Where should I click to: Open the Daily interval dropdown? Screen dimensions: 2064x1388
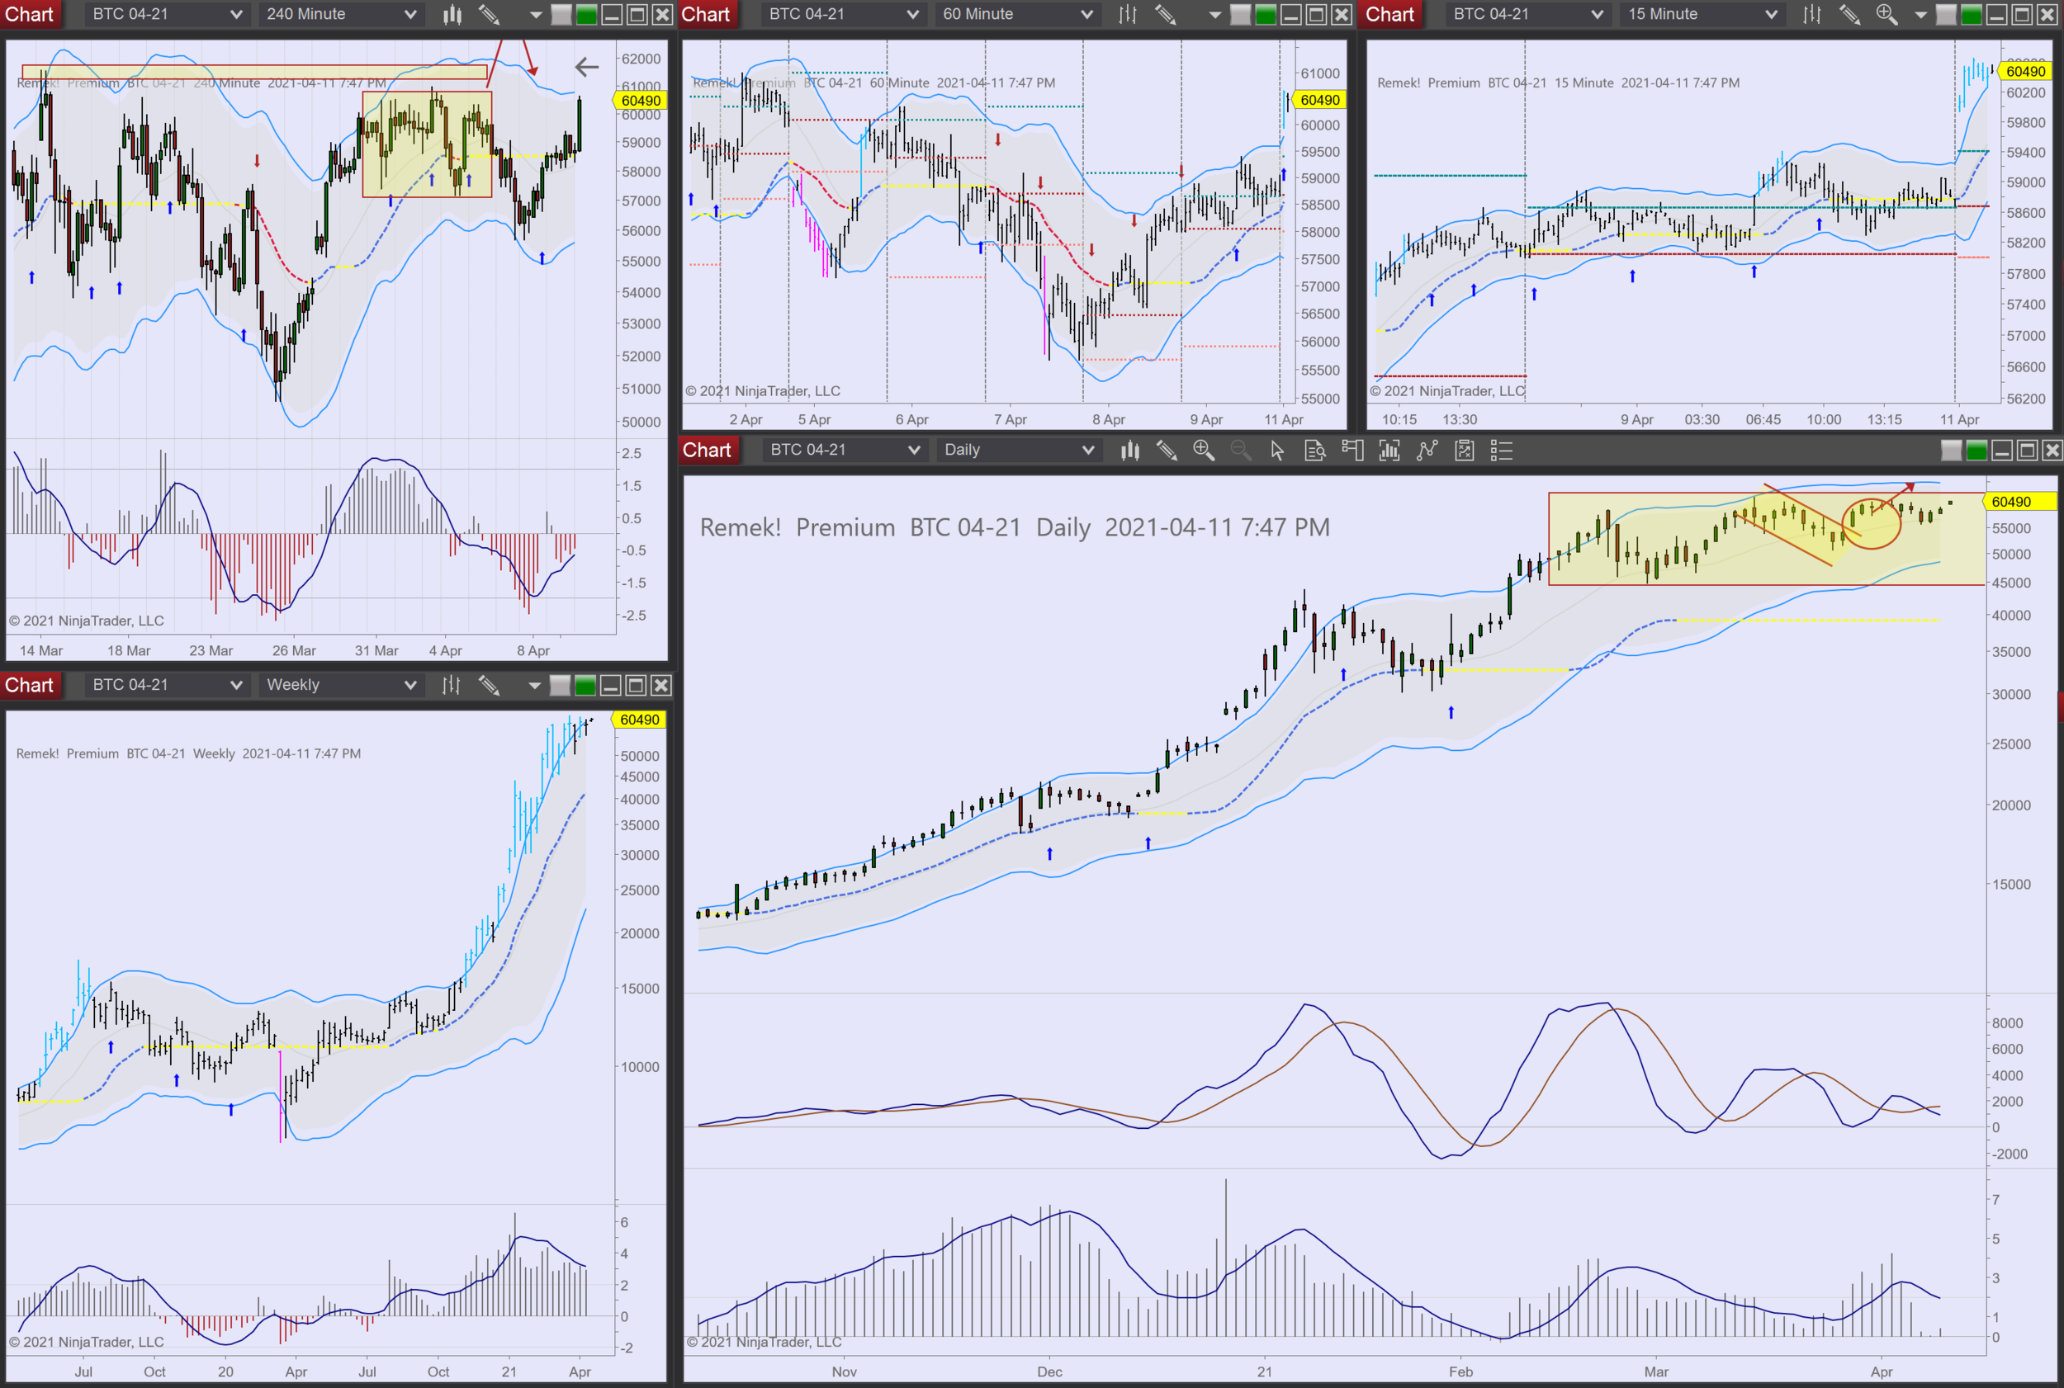tap(1088, 451)
